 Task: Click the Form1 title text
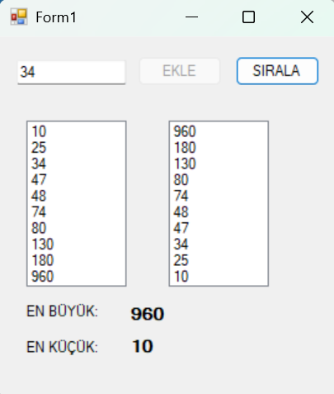pos(56,17)
